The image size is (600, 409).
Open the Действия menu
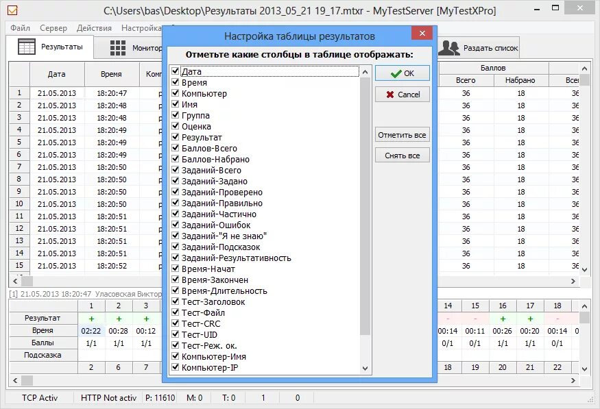tap(94, 28)
